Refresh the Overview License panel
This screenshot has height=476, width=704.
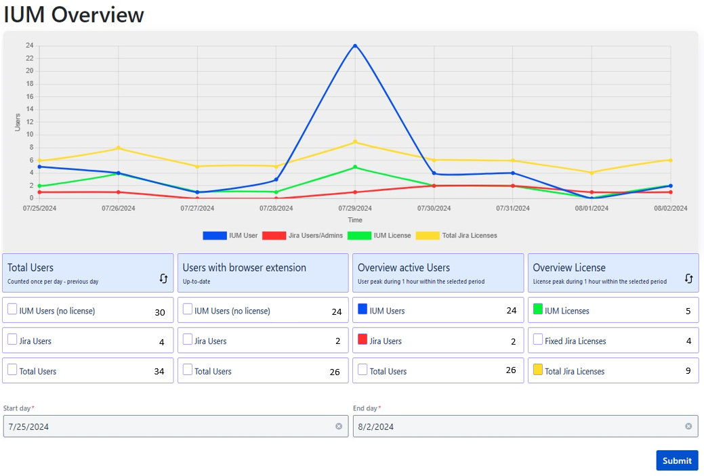(x=688, y=278)
